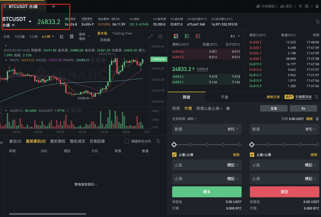Open 標記 dropdown in 開多 止盈 field
This screenshot has height=217, width=321.
coord(233,165)
